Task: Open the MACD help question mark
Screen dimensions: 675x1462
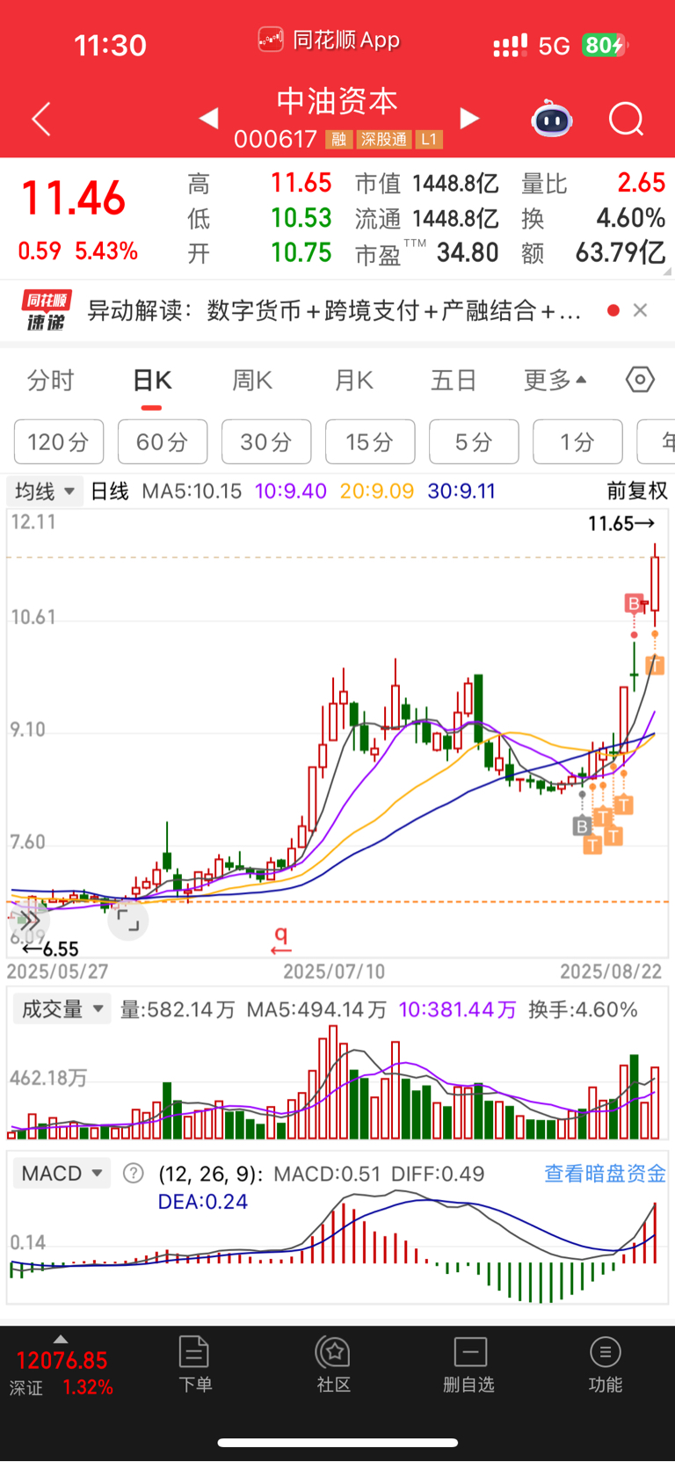Action: point(134,1174)
